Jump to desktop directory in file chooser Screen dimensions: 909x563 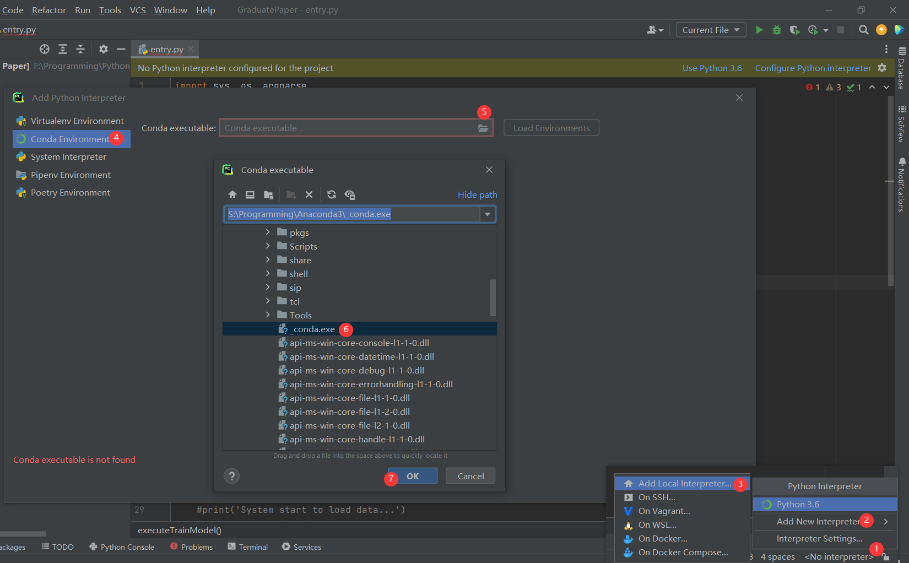250,194
